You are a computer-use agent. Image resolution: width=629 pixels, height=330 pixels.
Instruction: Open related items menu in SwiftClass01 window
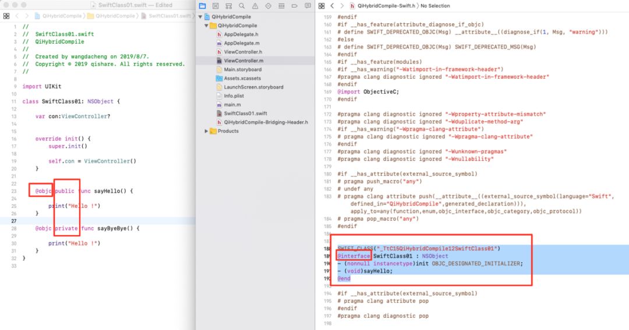click(6, 16)
